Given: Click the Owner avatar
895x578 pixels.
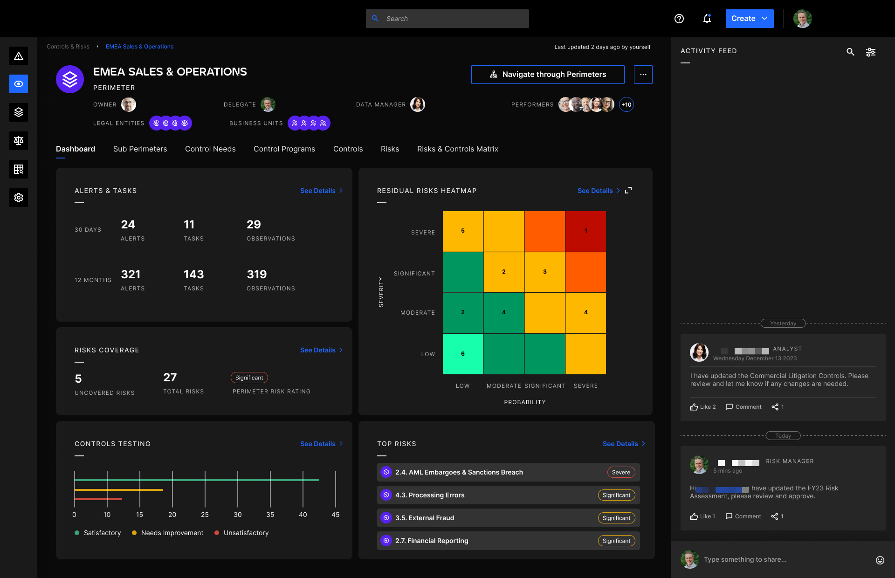Looking at the screenshot, I should 129,104.
